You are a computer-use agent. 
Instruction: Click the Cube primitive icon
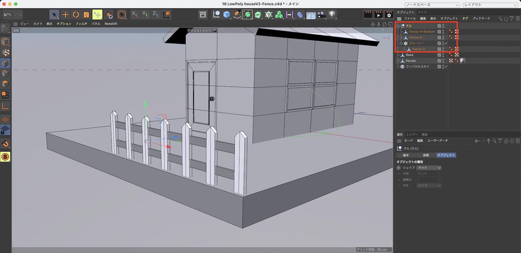(x=227, y=15)
